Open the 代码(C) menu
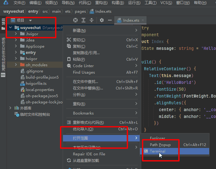 pos(85,3)
